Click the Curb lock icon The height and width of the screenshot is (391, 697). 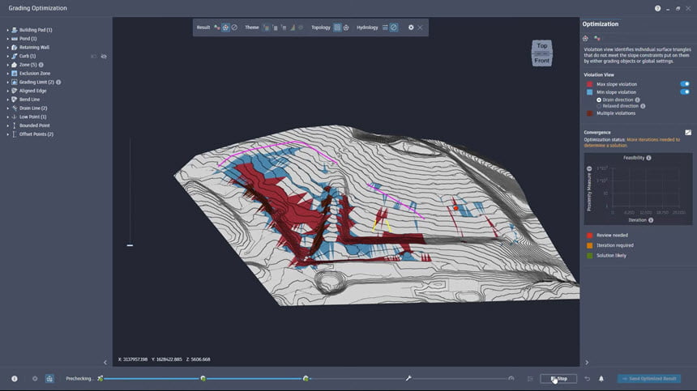(x=93, y=57)
